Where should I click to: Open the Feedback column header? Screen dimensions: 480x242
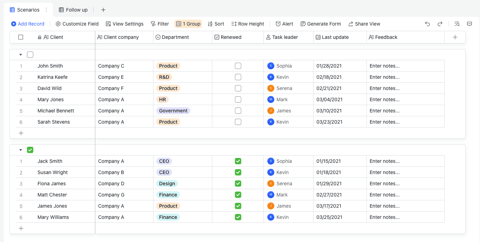pyautogui.click(x=405, y=37)
